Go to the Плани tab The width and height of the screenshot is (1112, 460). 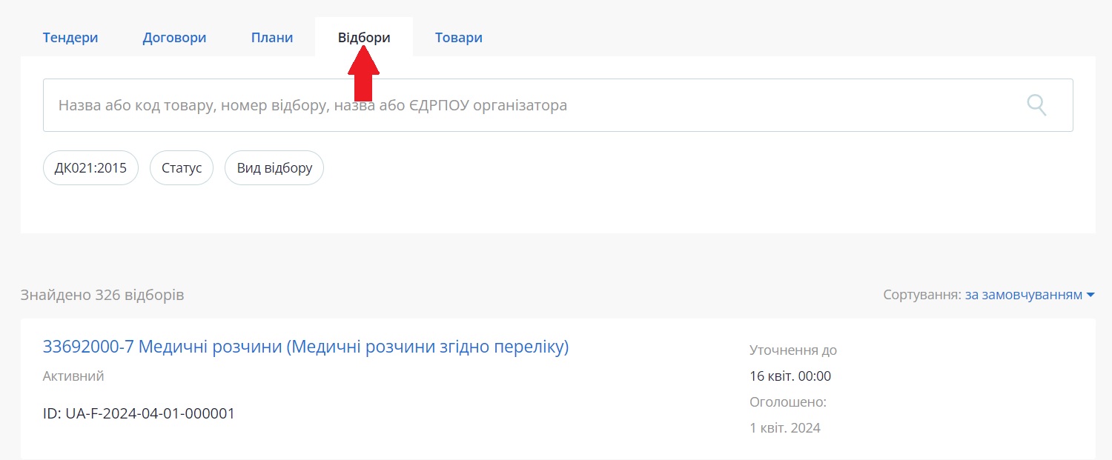tap(272, 38)
